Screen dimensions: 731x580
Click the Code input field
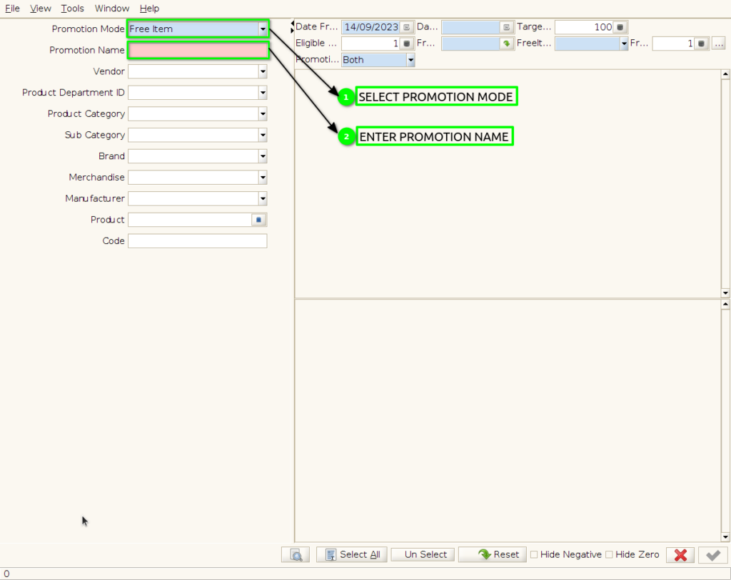[x=198, y=241]
